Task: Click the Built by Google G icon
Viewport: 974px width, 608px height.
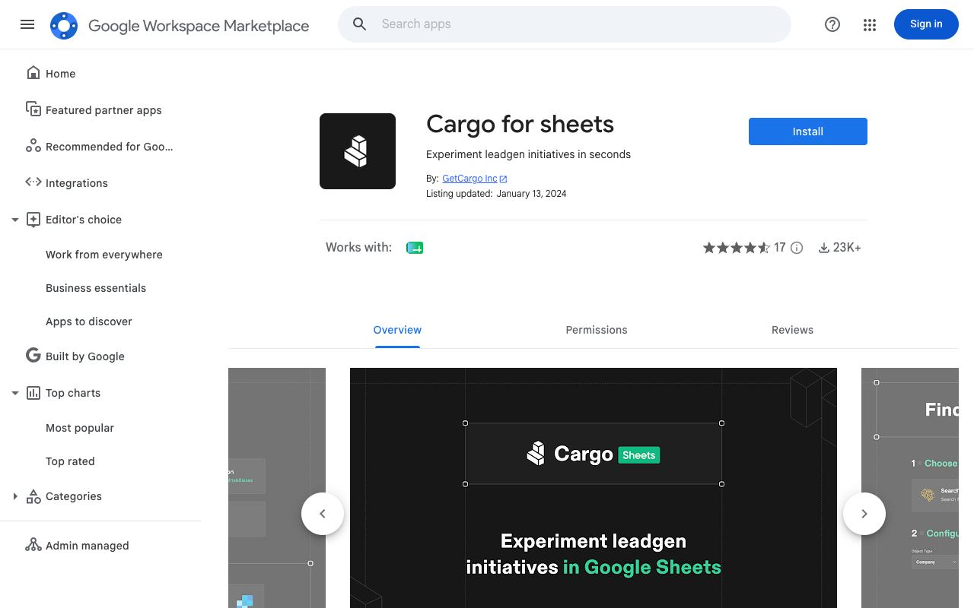Action: (33, 355)
